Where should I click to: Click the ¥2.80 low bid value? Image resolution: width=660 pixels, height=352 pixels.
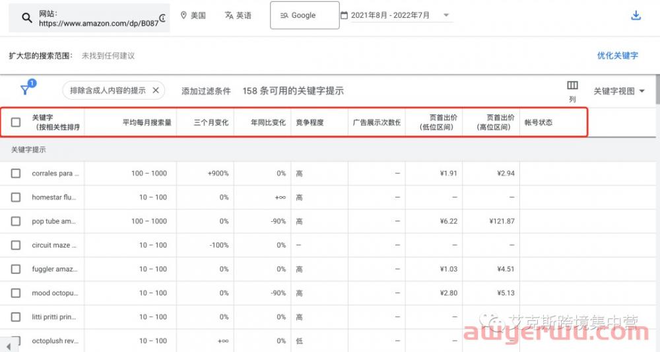[x=449, y=293]
